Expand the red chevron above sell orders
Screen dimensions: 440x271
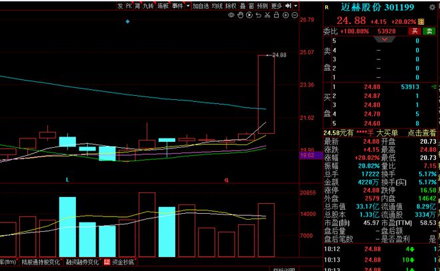point(385,39)
